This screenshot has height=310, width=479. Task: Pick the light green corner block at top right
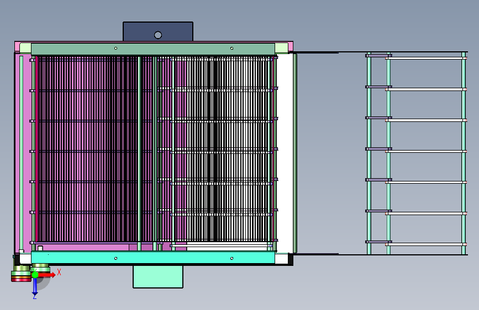(281, 48)
